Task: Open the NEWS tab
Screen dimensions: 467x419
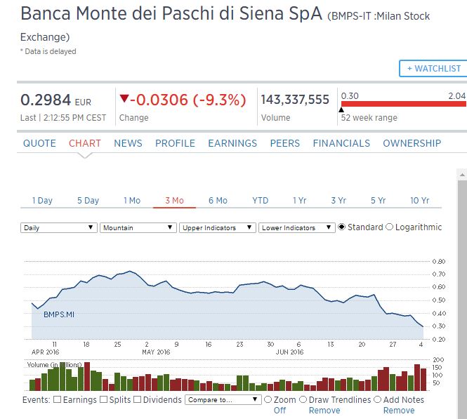Action: [128, 143]
